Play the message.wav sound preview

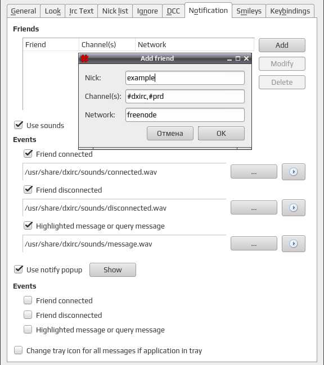[294, 244]
